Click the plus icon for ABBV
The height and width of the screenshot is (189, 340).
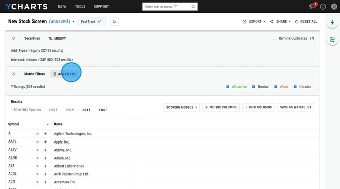[x=45, y=150]
